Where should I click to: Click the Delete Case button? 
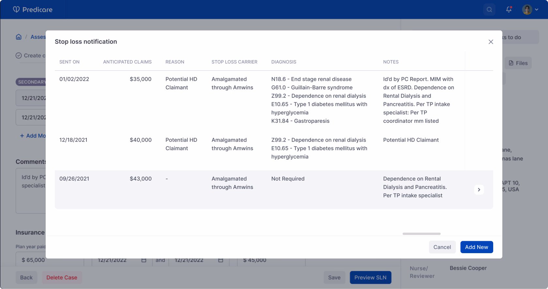(62, 278)
